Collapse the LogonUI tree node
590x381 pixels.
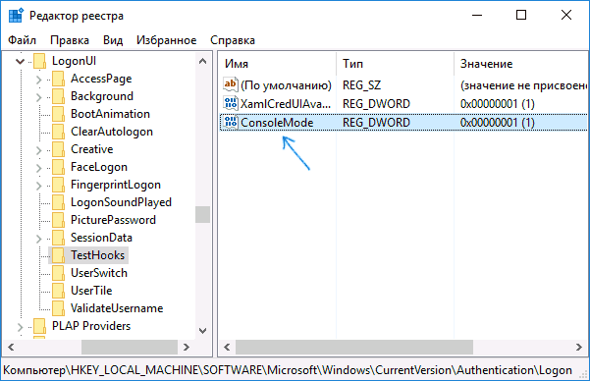click(x=21, y=61)
